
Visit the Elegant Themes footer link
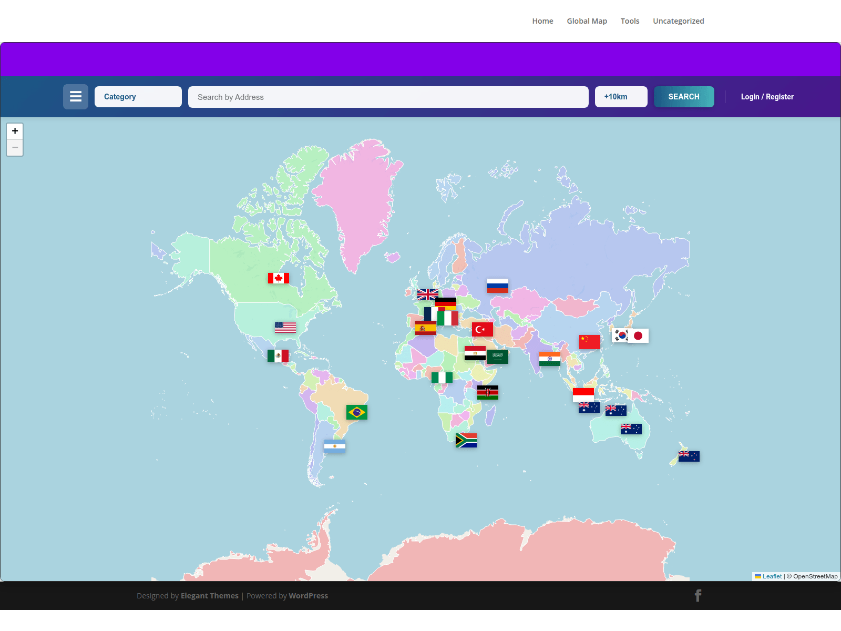(x=210, y=596)
